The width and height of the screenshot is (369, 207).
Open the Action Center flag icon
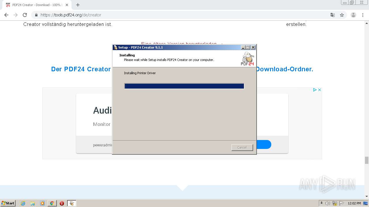coord(342,203)
